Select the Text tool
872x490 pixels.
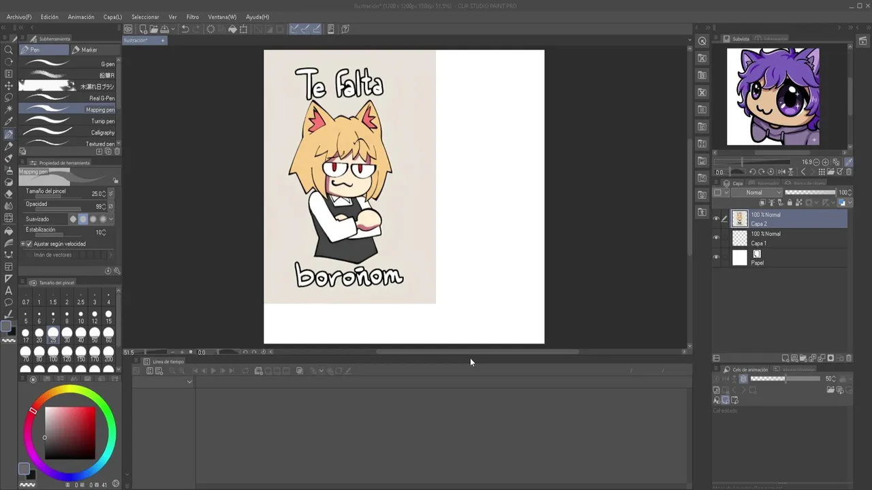[9, 291]
